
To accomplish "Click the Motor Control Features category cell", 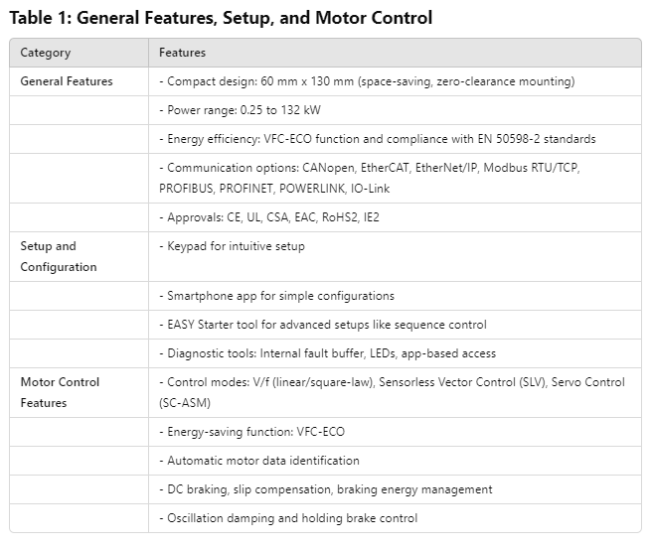I will tap(60, 392).
